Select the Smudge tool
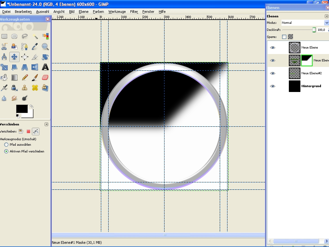 pos(14,98)
